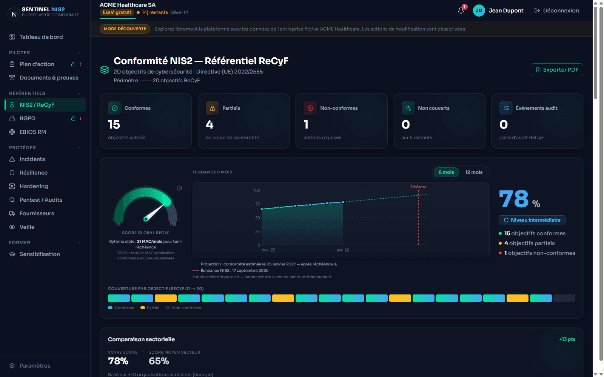Click the JD user avatar
604x377 pixels.
[479, 11]
